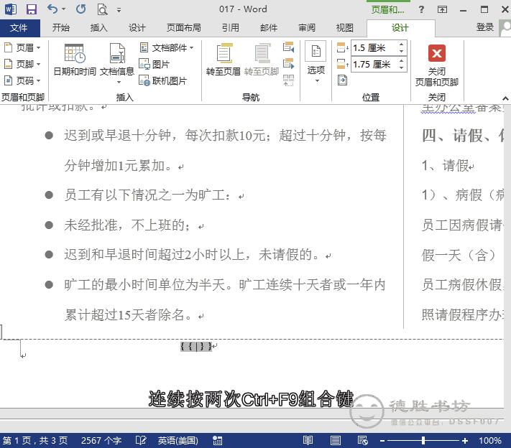Open the 页面布局 tab
Screen dimensions: 511x448
click(183, 28)
